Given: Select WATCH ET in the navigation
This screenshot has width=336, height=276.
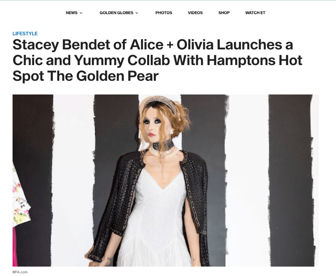Looking at the screenshot, I should tap(255, 13).
